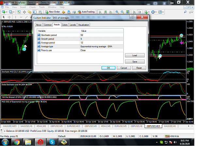Switch to the EURUSD,M15 chart tab
The width and height of the screenshot is (204, 153).
click(x=73, y=126)
